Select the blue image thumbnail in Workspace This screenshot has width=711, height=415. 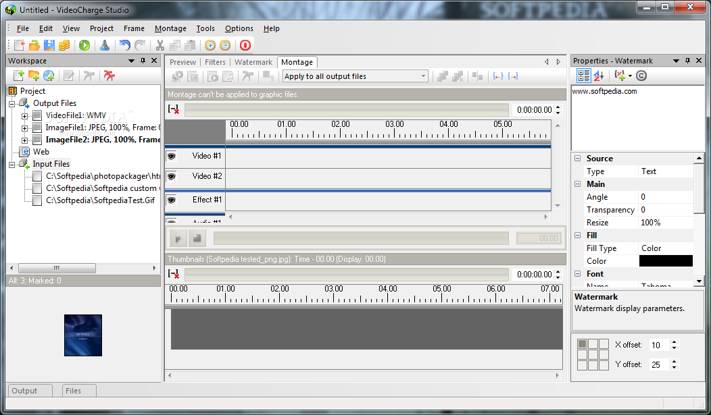click(x=83, y=335)
